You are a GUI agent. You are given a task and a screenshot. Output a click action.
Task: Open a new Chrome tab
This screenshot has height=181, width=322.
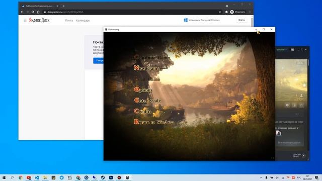tap(64, 6)
